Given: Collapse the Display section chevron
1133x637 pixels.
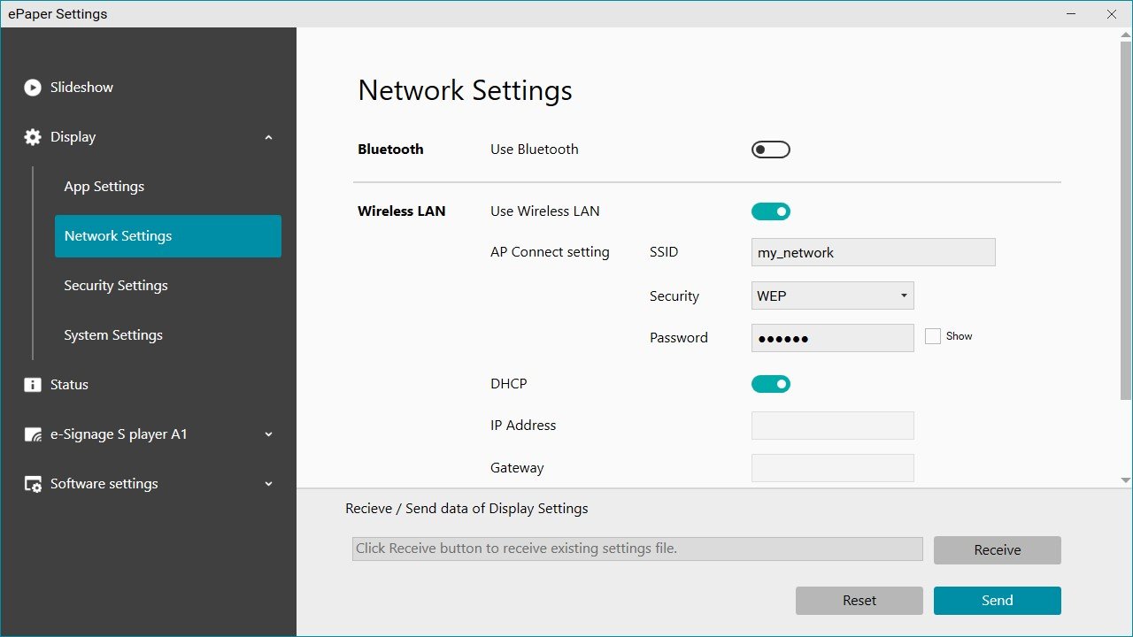Looking at the screenshot, I should [268, 137].
